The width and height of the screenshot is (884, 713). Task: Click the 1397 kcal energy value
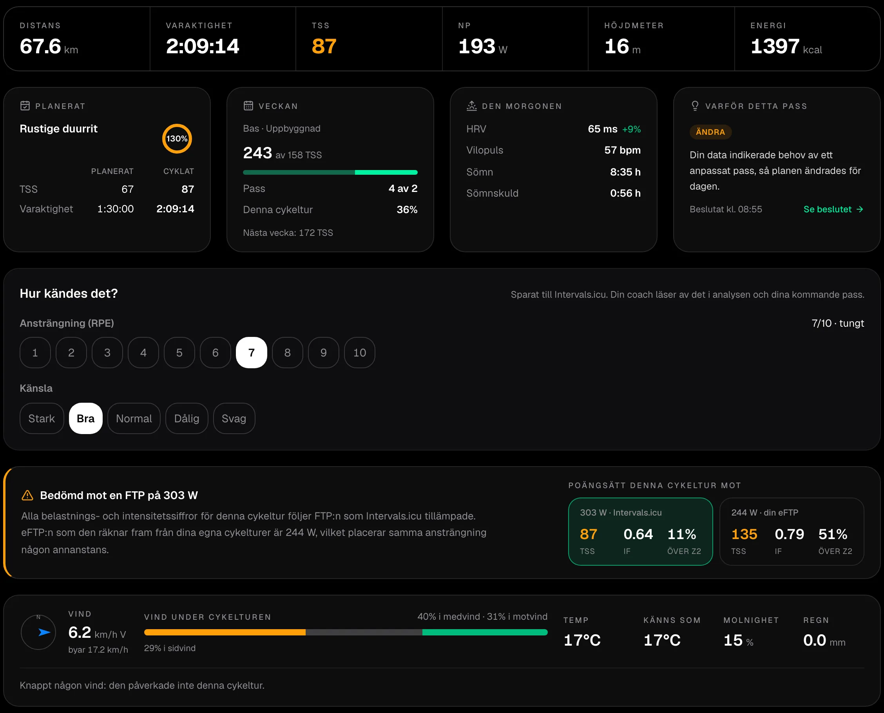[x=786, y=46]
